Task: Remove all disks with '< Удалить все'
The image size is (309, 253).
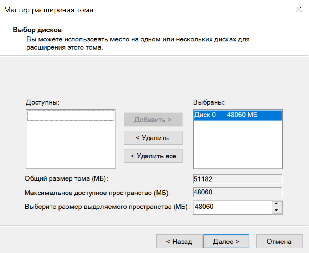Action: (153, 156)
